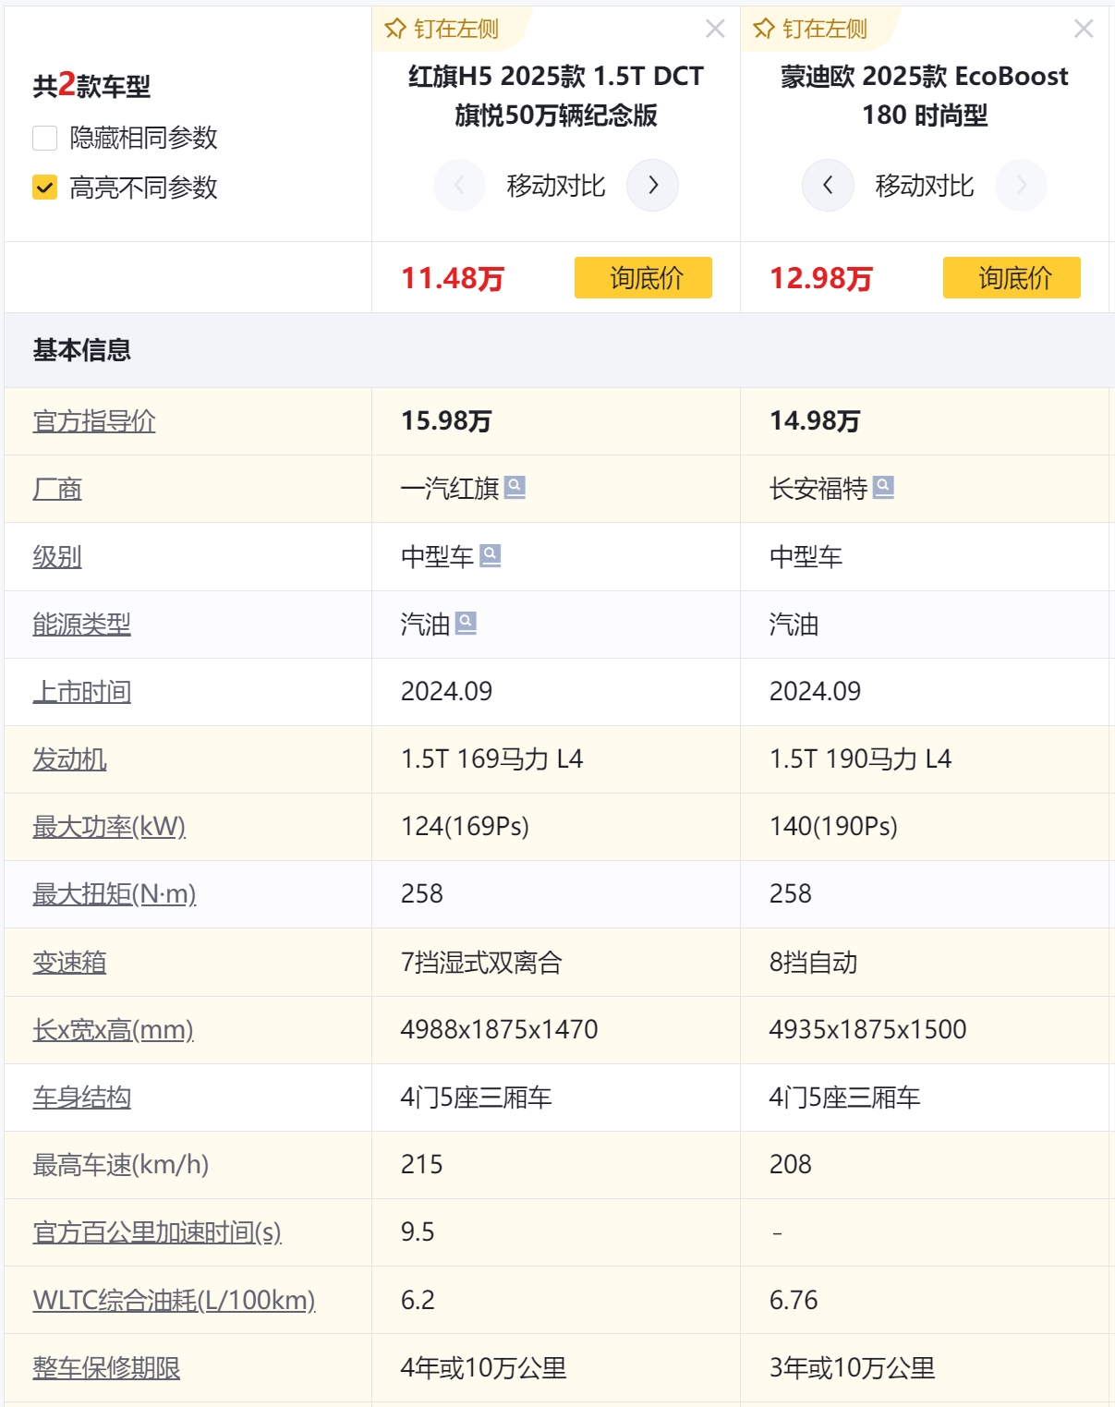Click the 215 top speed value
This screenshot has height=1407, width=1115.
click(x=422, y=1165)
